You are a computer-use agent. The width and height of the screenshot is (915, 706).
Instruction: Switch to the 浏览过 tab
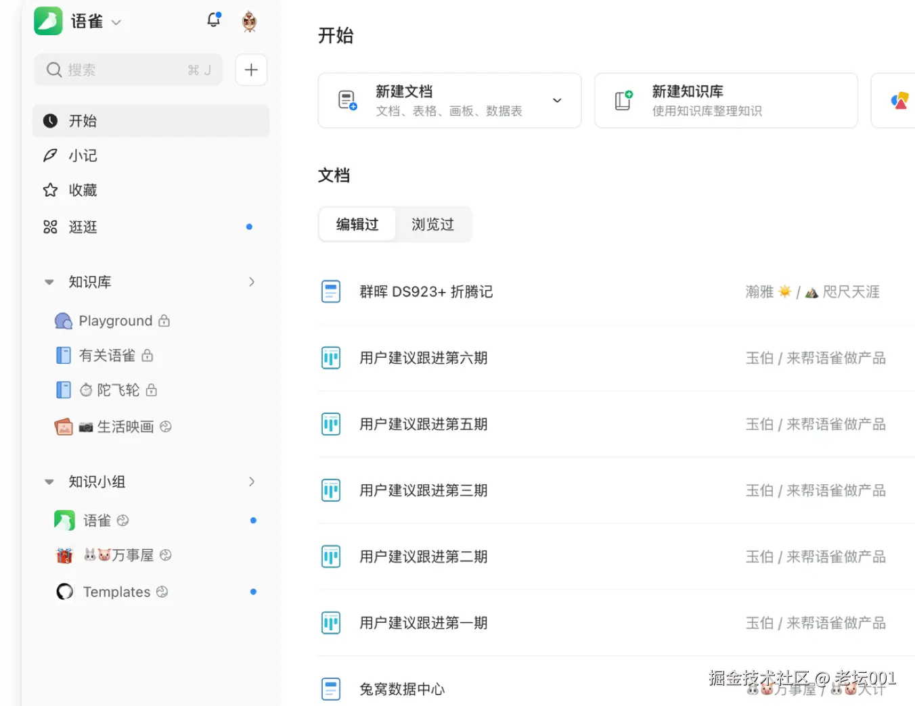pos(432,224)
